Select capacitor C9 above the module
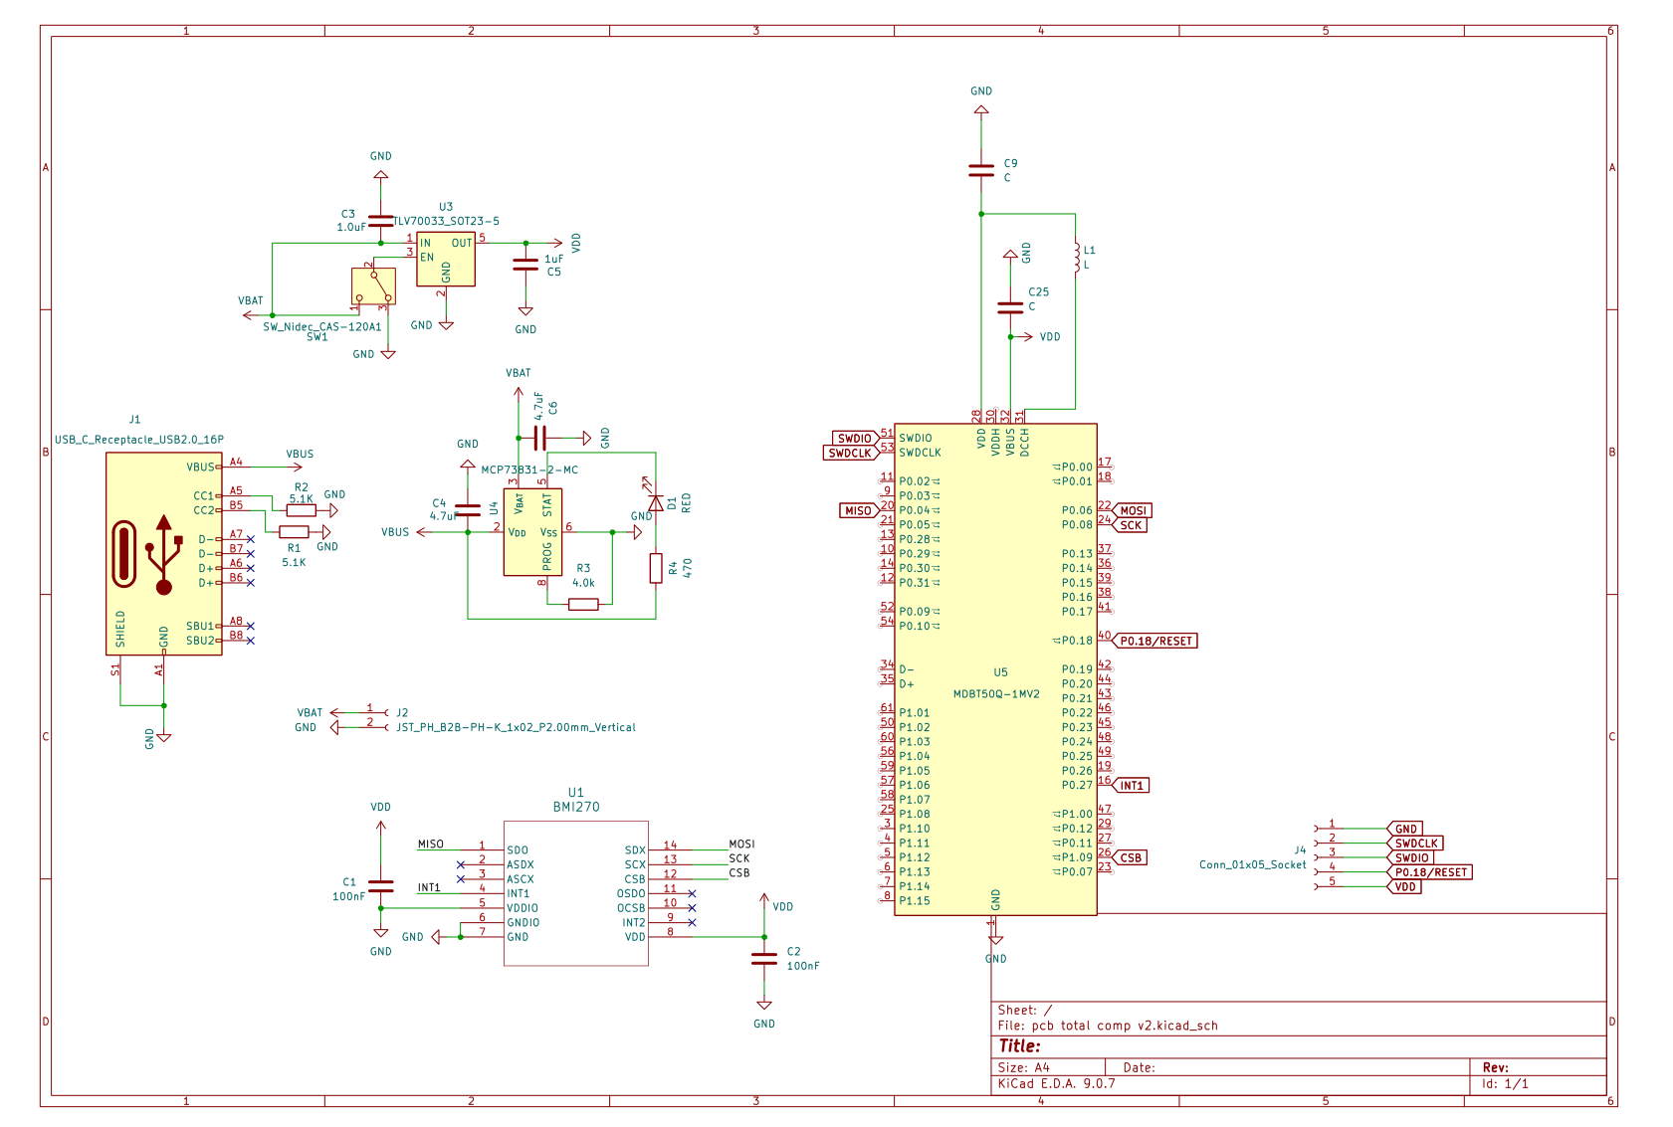This screenshot has height=1127, width=1673. coord(981,170)
